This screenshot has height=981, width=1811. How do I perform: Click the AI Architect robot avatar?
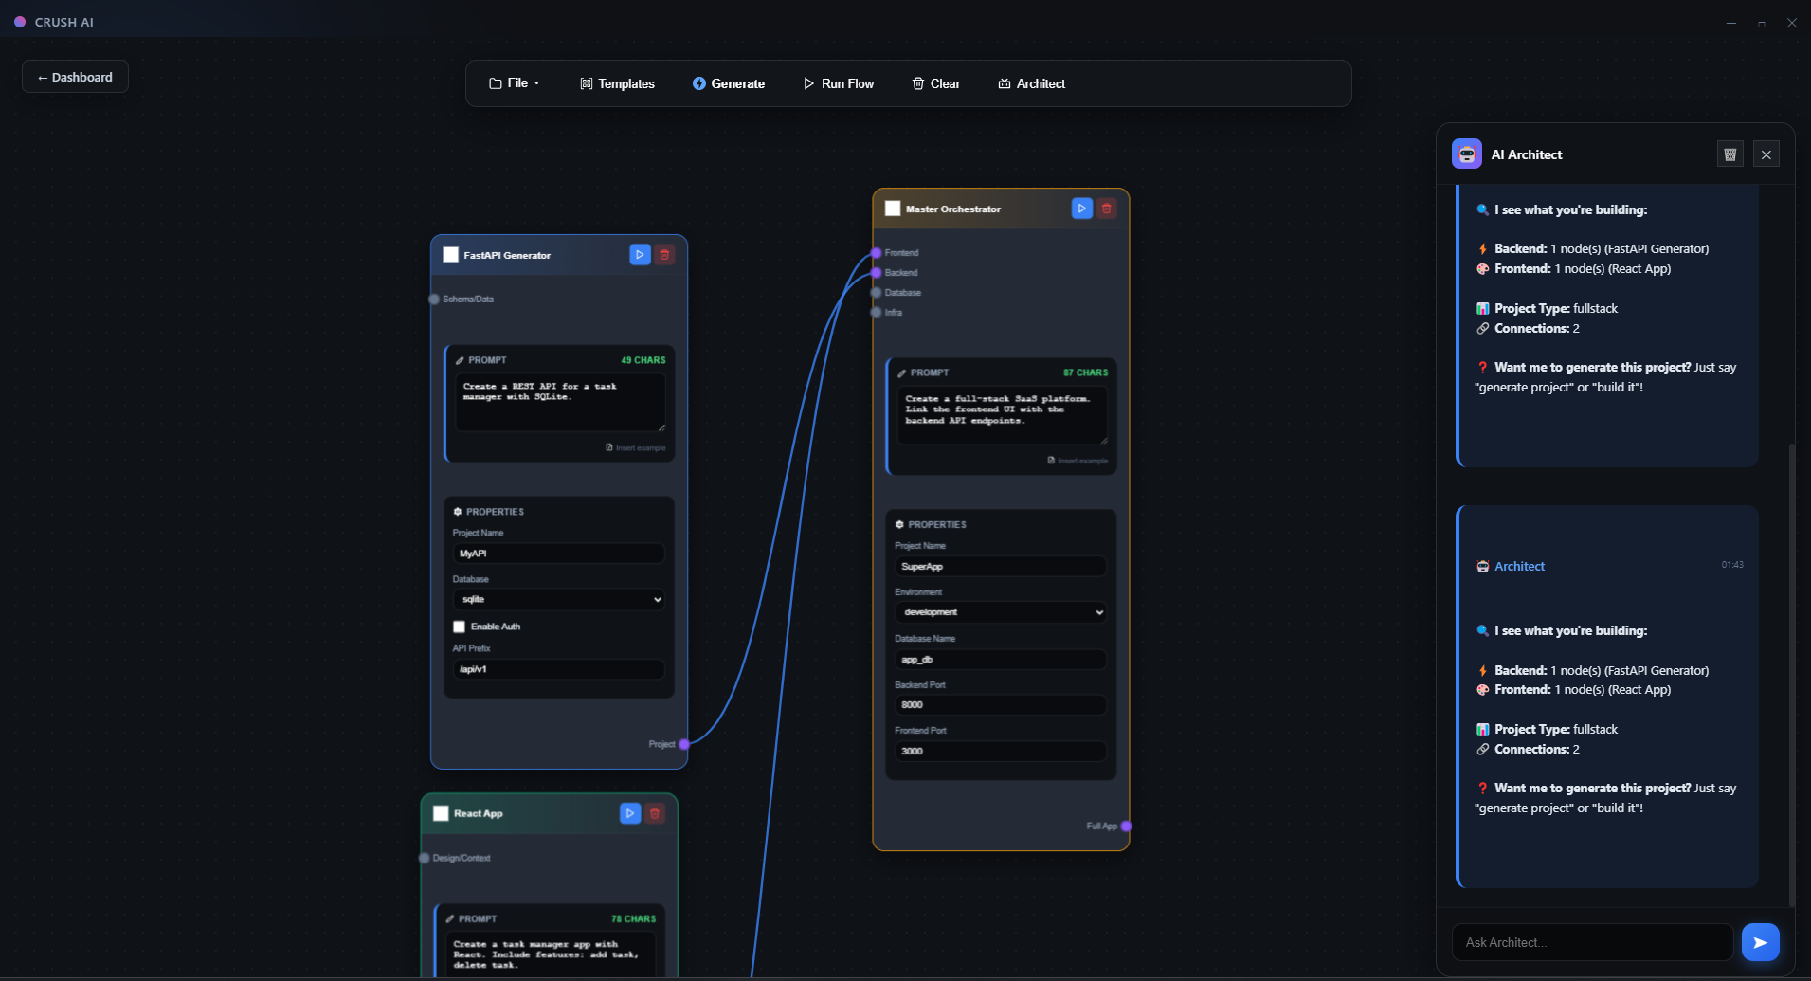click(1467, 154)
